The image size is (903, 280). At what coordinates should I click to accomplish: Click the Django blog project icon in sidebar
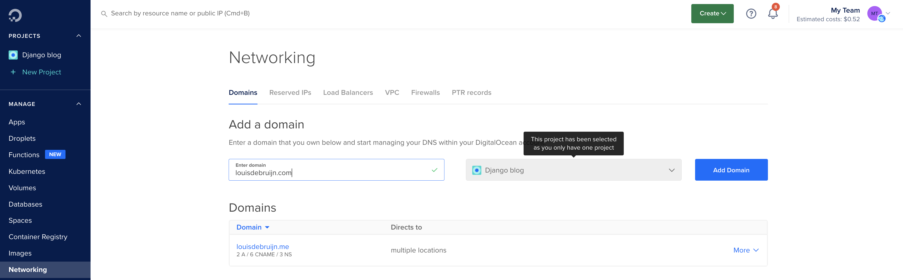(13, 55)
